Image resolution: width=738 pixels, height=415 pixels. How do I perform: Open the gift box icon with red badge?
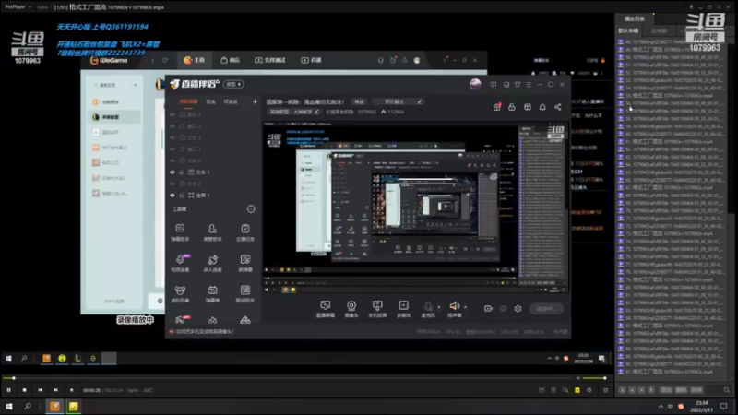point(497,107)
